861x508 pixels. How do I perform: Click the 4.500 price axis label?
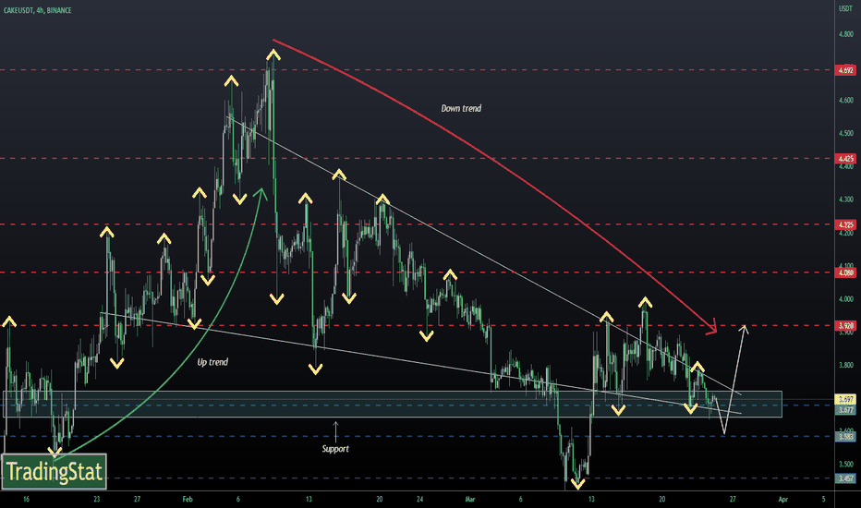coord(845,133)
